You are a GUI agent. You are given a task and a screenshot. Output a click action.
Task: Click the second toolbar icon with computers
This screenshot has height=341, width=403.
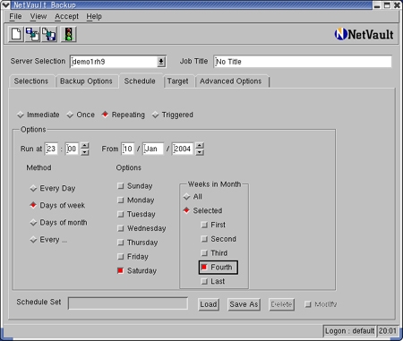coord(32,34)
